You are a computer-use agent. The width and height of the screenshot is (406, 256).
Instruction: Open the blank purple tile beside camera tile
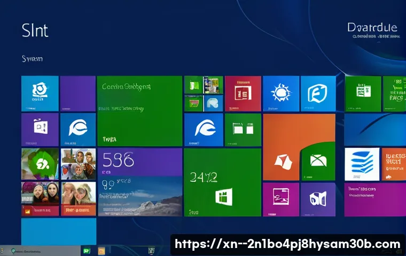click(x=77, y=93)
